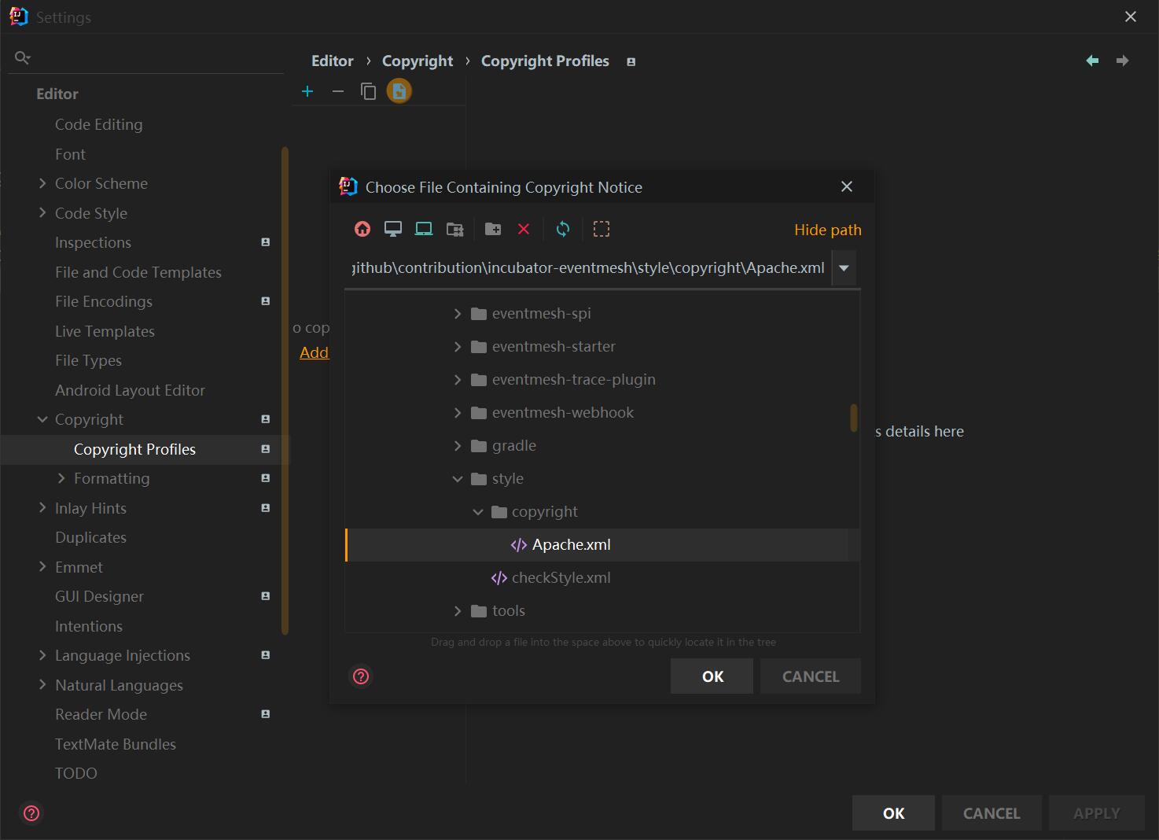The image size is (1159, 840).
Task: Click project-level marker next to Copyright Profiles breadcrumb
Action: 631,61
